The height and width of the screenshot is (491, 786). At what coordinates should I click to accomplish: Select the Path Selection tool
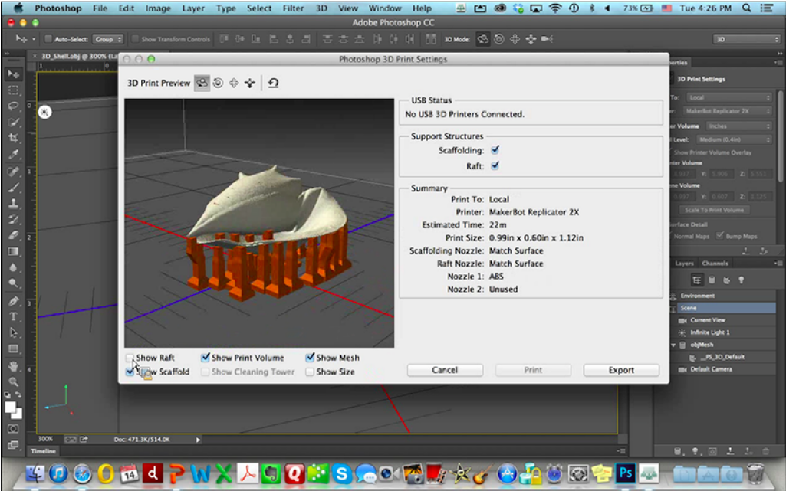pos(14,333)
